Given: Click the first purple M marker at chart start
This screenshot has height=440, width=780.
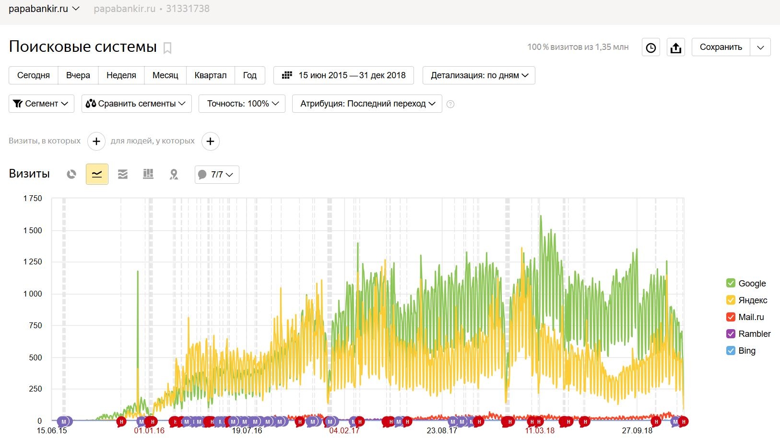Looking at the screenshot, I should (x=64, y=422).
